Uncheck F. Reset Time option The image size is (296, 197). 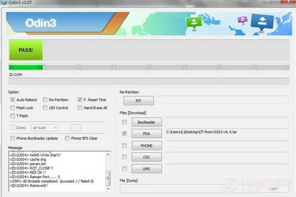[x=79, y=100]
